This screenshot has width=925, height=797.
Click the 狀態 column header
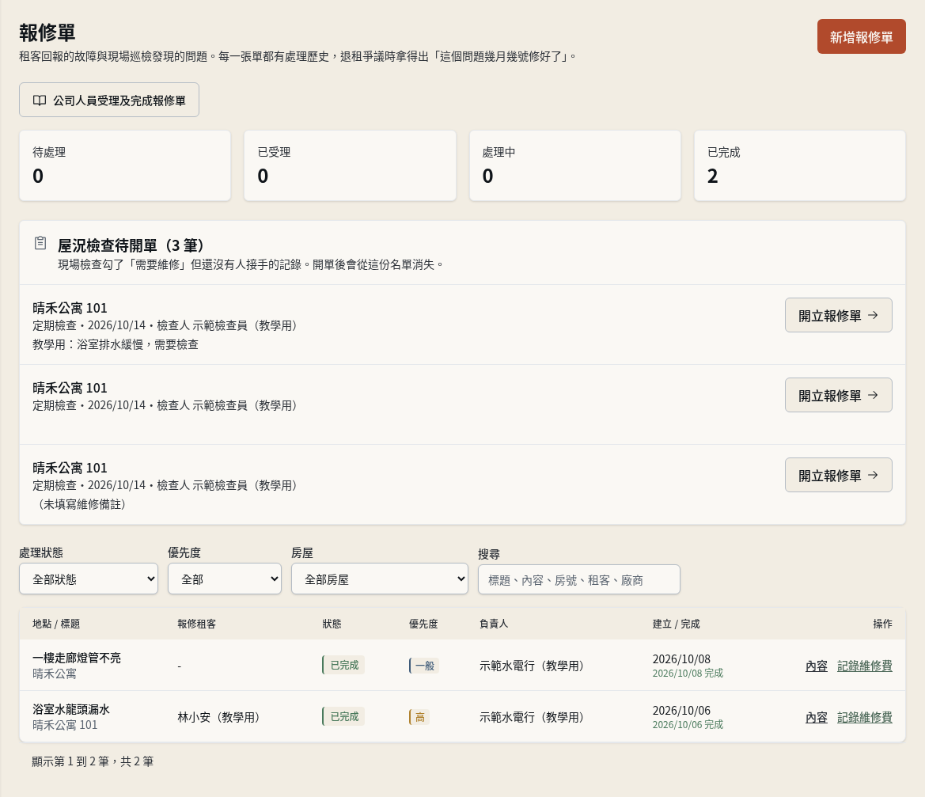(x=332, y=624)
